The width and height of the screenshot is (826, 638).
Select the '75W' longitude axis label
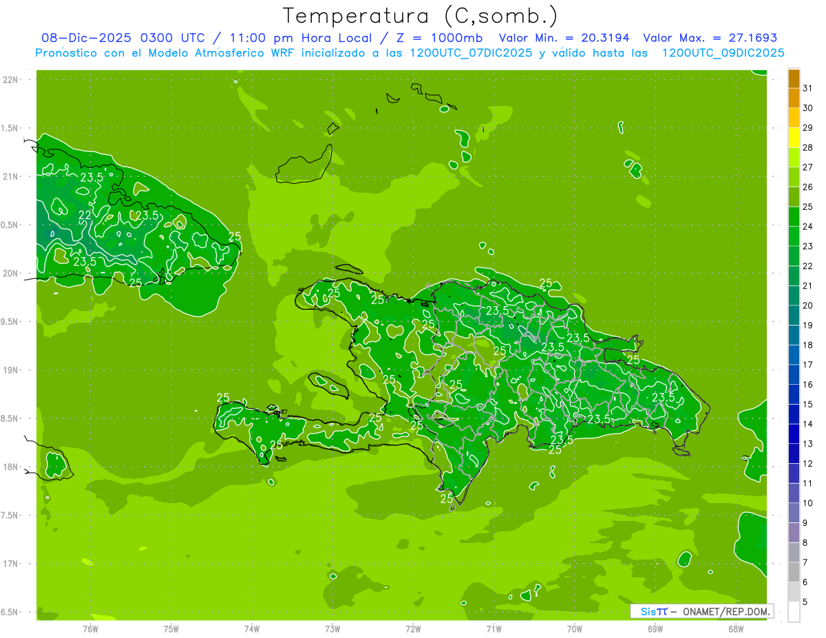pyautogui.click(x=171, y=629)
